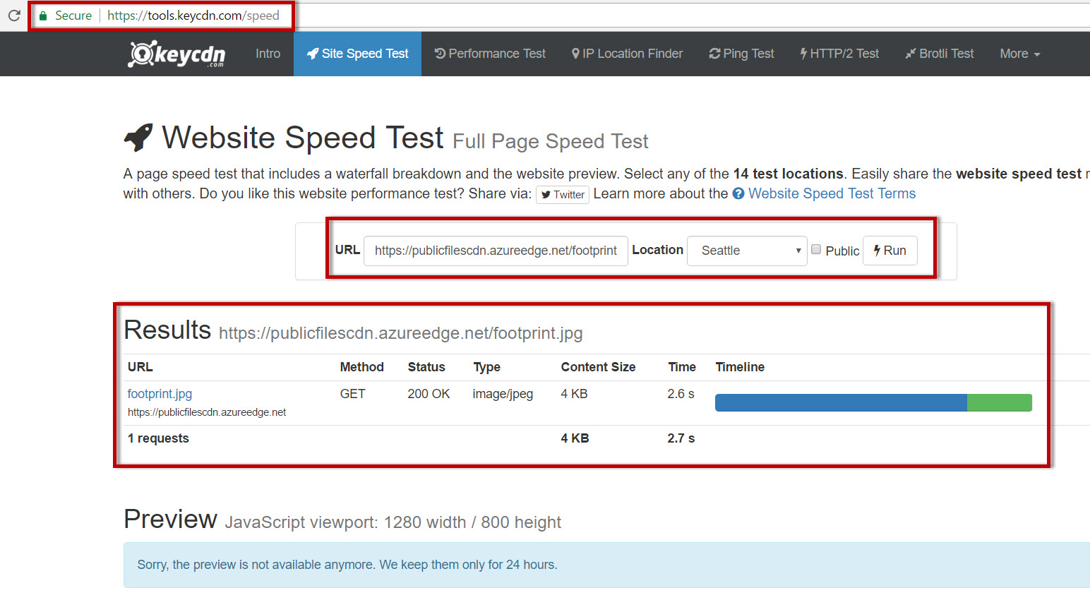Open the Website Speed Test Terms link
The image size is (1090, 600).
(x=832, y=193)
